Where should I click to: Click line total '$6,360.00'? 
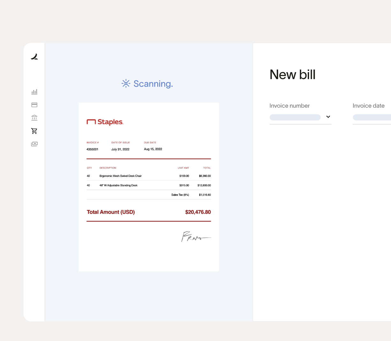coord(205,176)
